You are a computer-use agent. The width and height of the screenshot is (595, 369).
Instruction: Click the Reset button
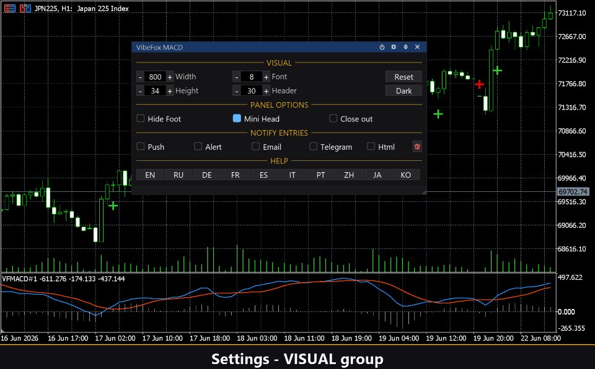click(x=403, y=77)
